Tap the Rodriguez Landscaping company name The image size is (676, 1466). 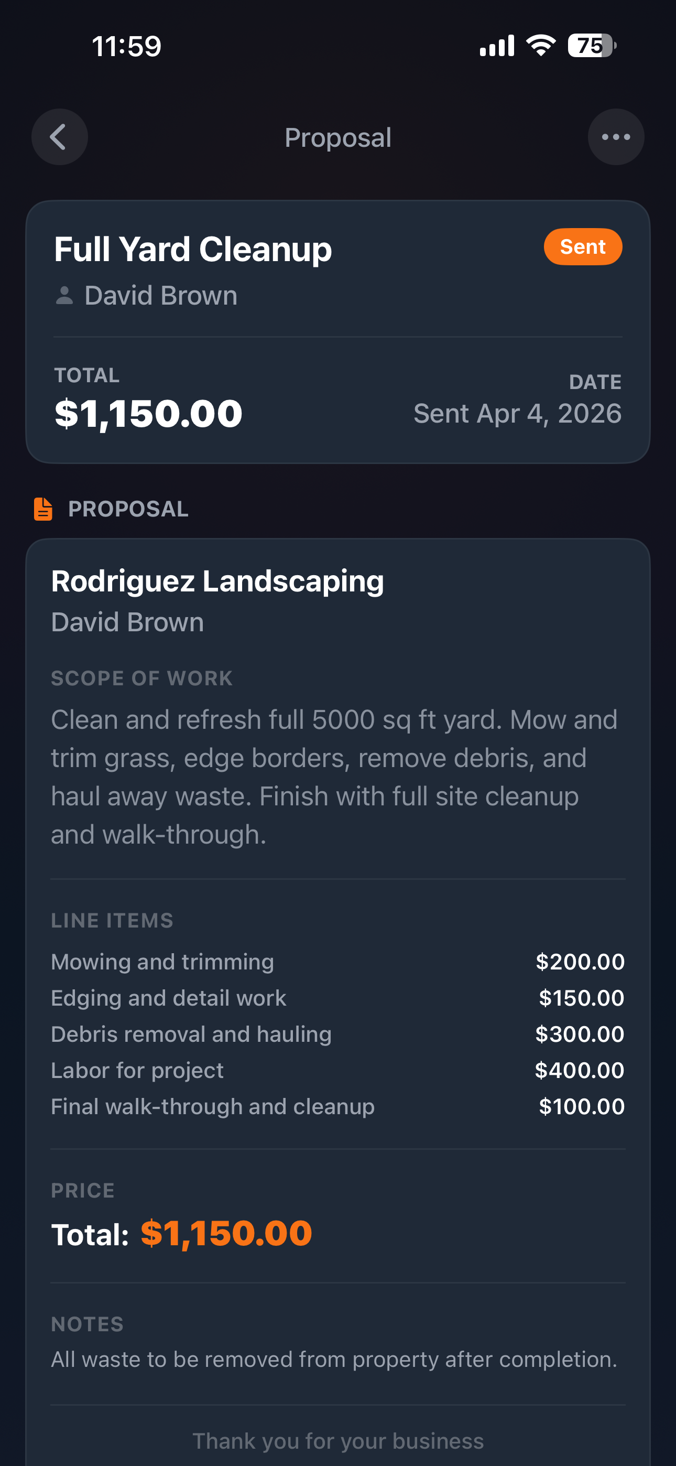pyautogui.click(x=217, y=581)
